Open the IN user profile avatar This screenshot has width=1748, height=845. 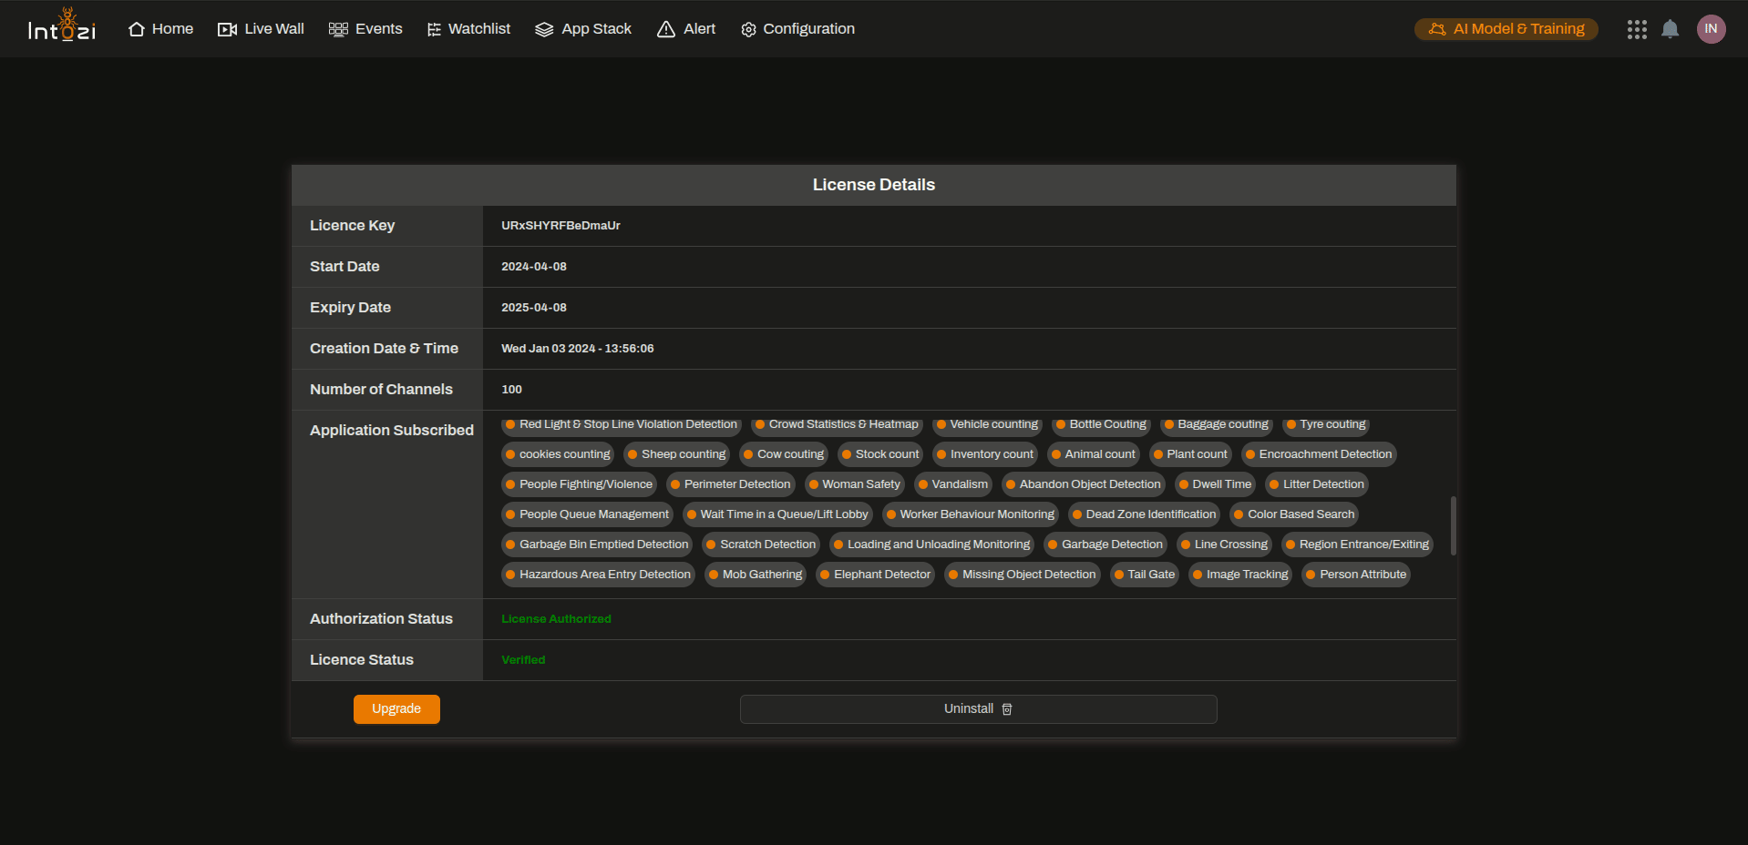(x=1711, y=29)
